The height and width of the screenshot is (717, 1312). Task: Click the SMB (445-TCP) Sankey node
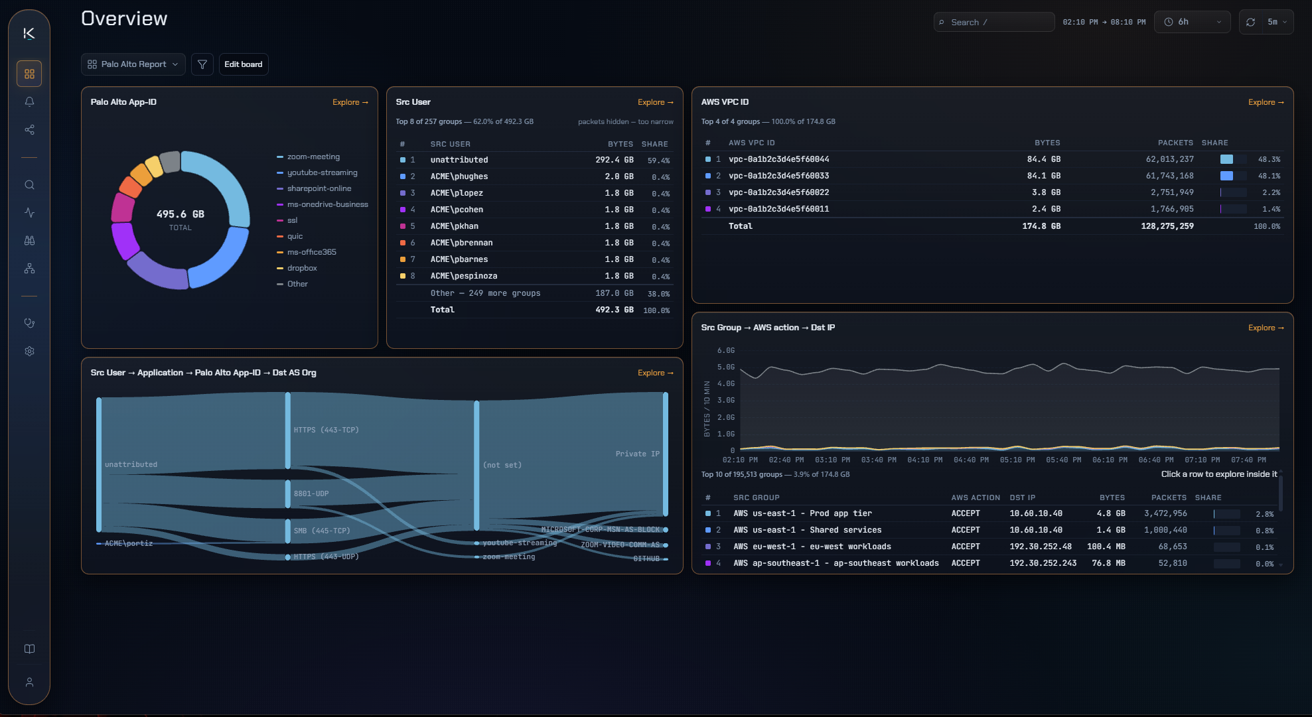click(288, 531)
